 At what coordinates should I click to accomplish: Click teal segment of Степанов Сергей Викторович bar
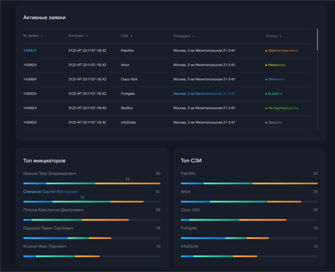(81, 202)
